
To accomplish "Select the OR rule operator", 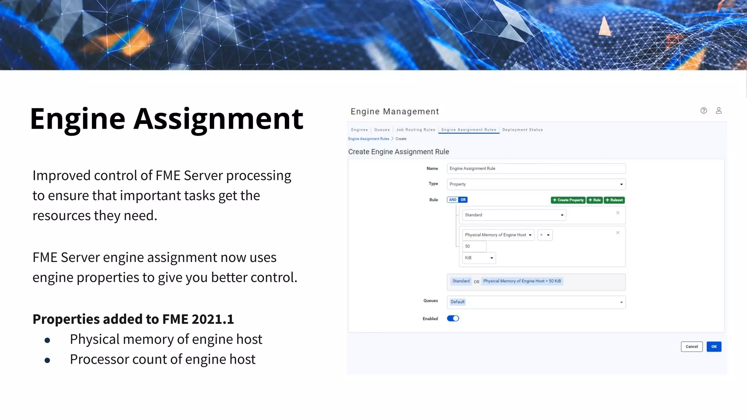I will tap(463, 200).
